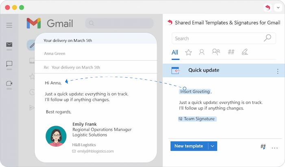Screen dimensions: 285x167
Task: Click the Insert Greeting macro
Action: (195, 91)
